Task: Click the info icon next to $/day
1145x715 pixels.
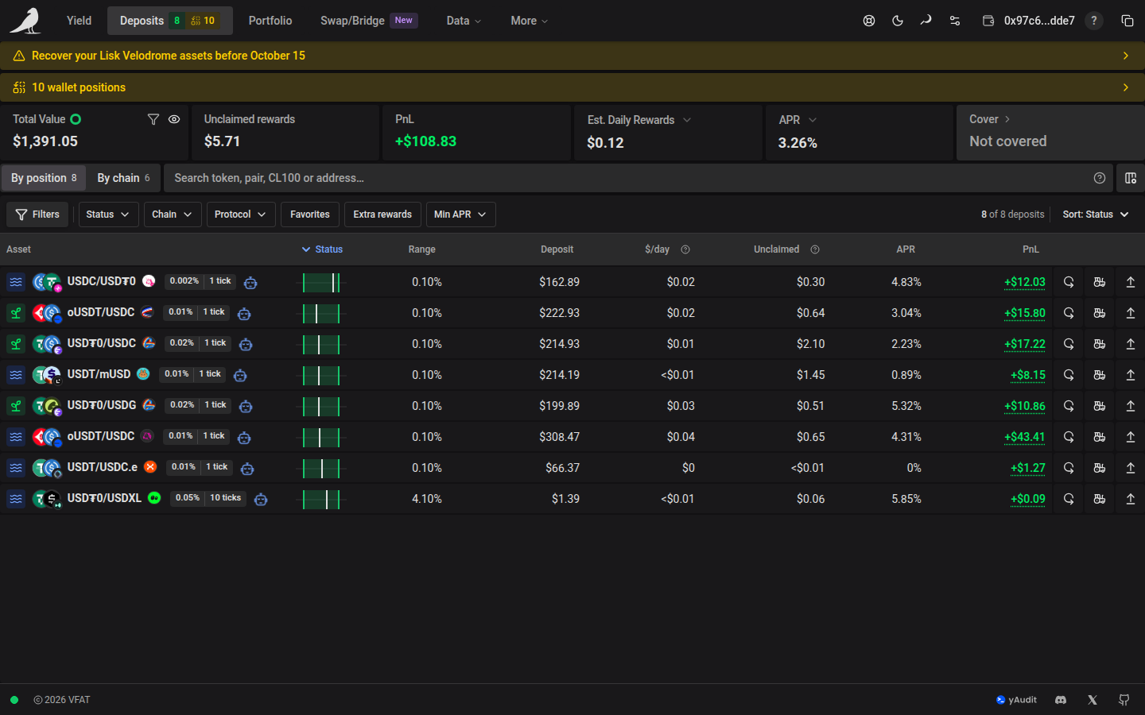Action: [685, 249]
